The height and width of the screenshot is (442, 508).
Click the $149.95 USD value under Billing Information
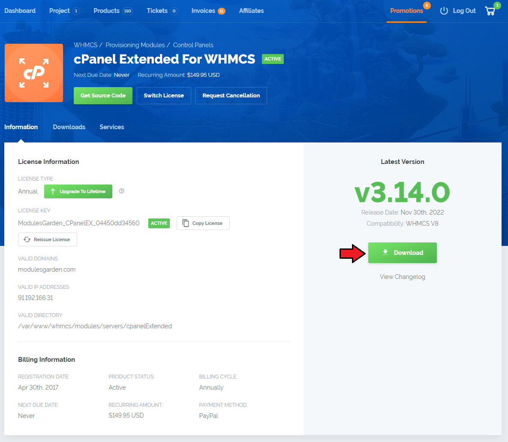point(126,415)
